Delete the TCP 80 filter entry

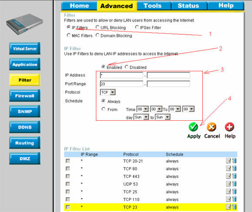pos(234,168)
